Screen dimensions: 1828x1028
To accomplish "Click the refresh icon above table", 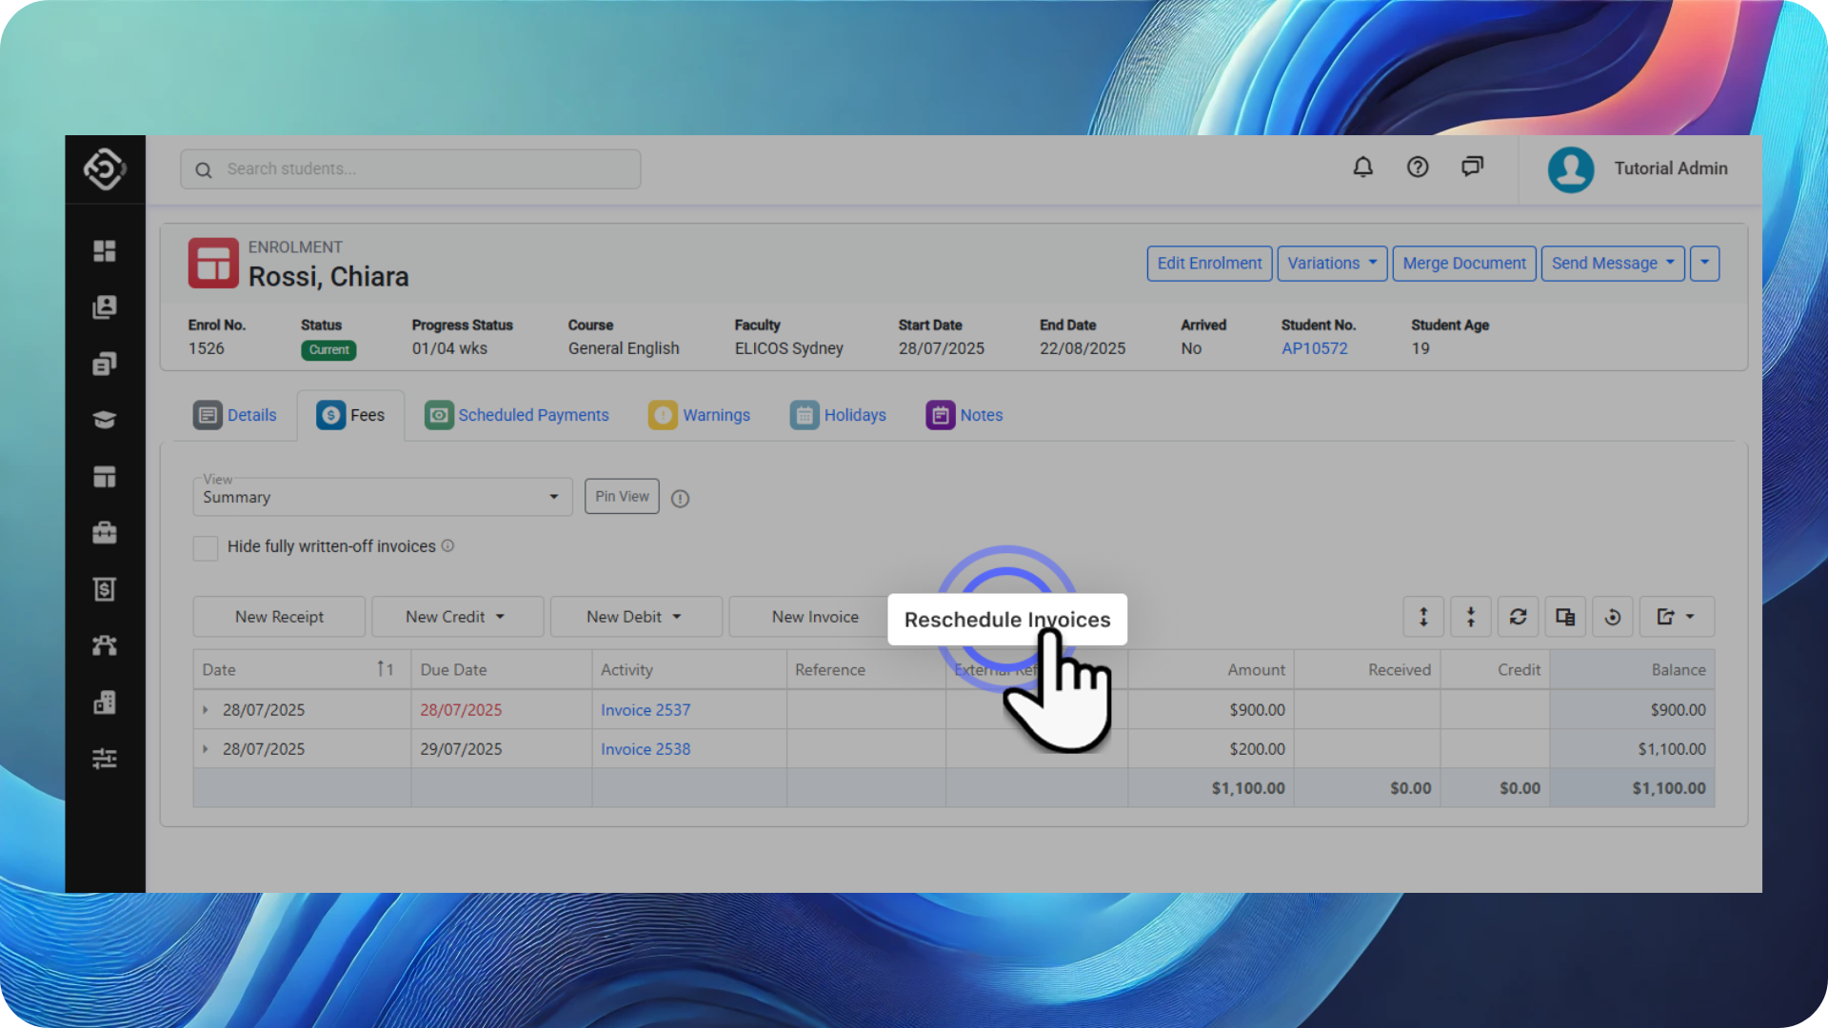I will (x=1518, y=617).
